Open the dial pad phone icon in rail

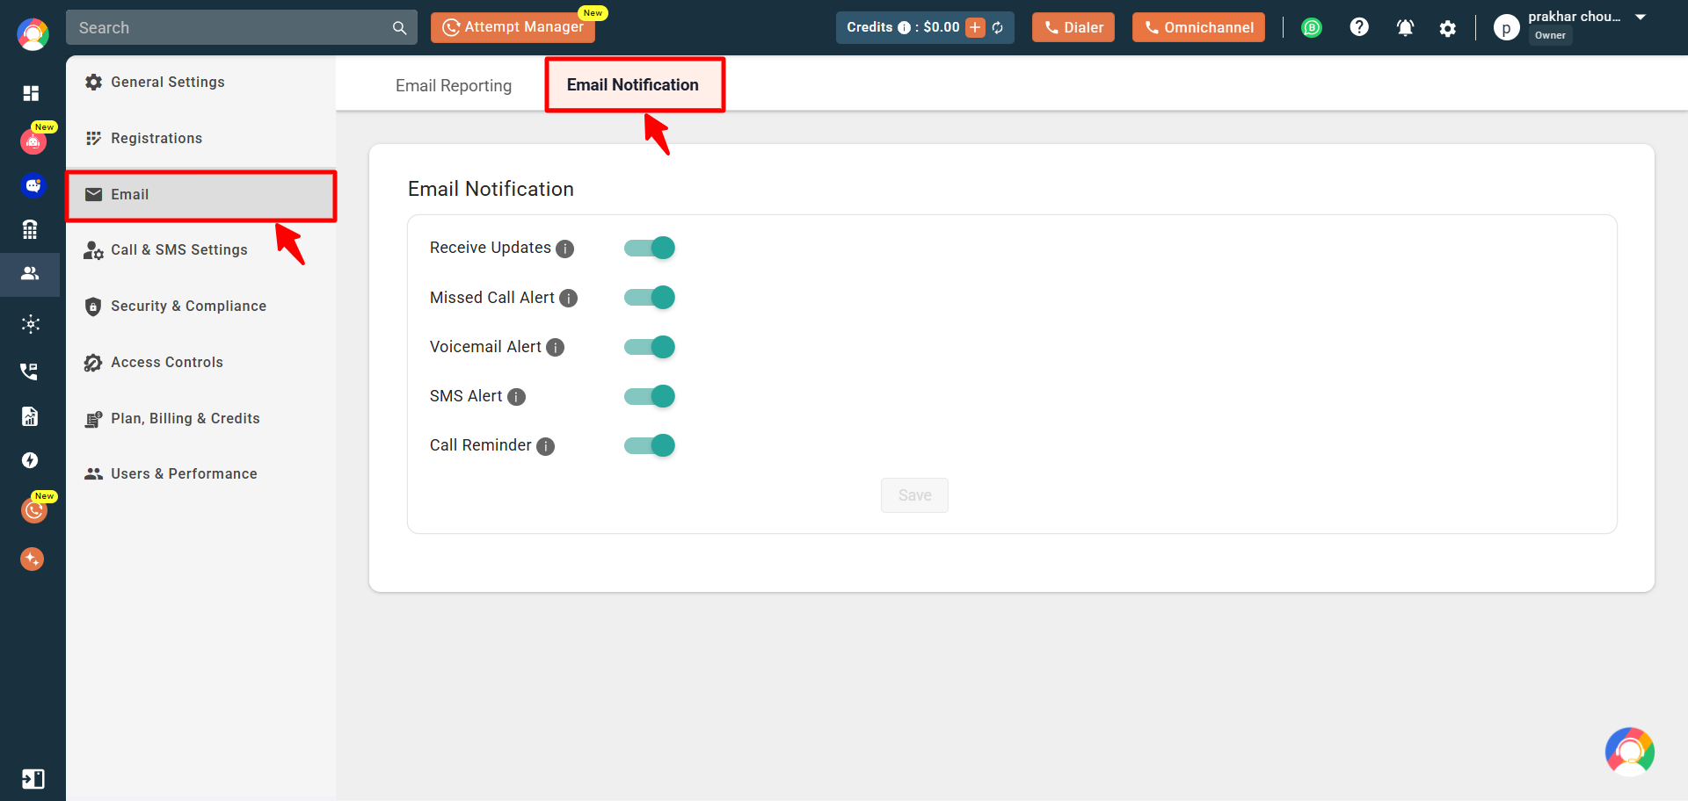30,229
